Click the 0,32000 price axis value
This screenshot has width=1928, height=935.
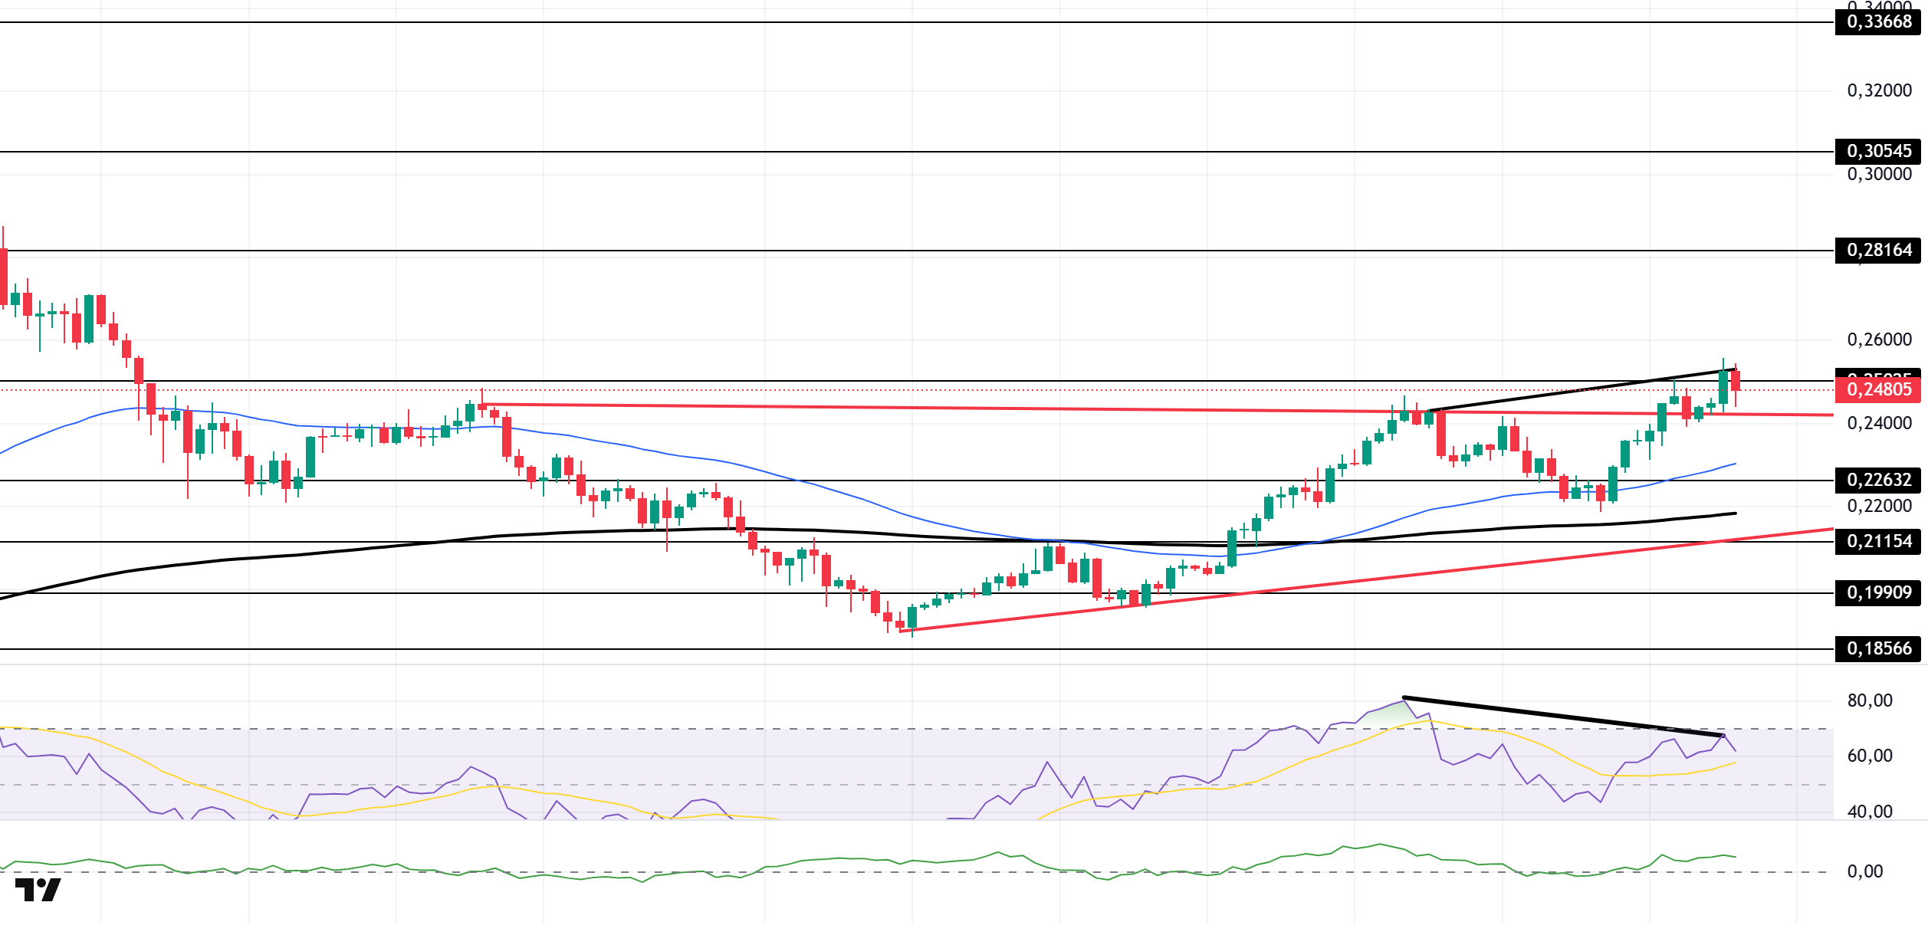[x=1879, y=91]
